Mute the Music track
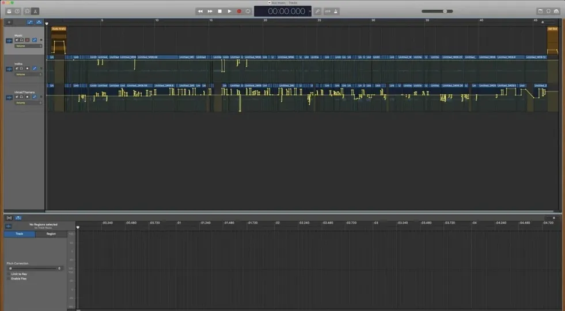The height and width of the screenshot is (311, 565). click(x=17, y=40)
